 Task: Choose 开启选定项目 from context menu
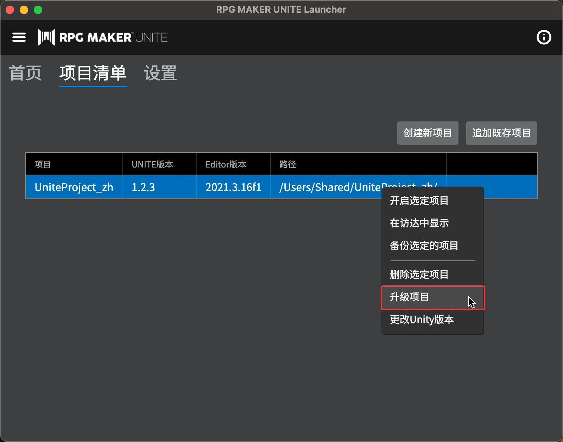(x=433, y=201)
